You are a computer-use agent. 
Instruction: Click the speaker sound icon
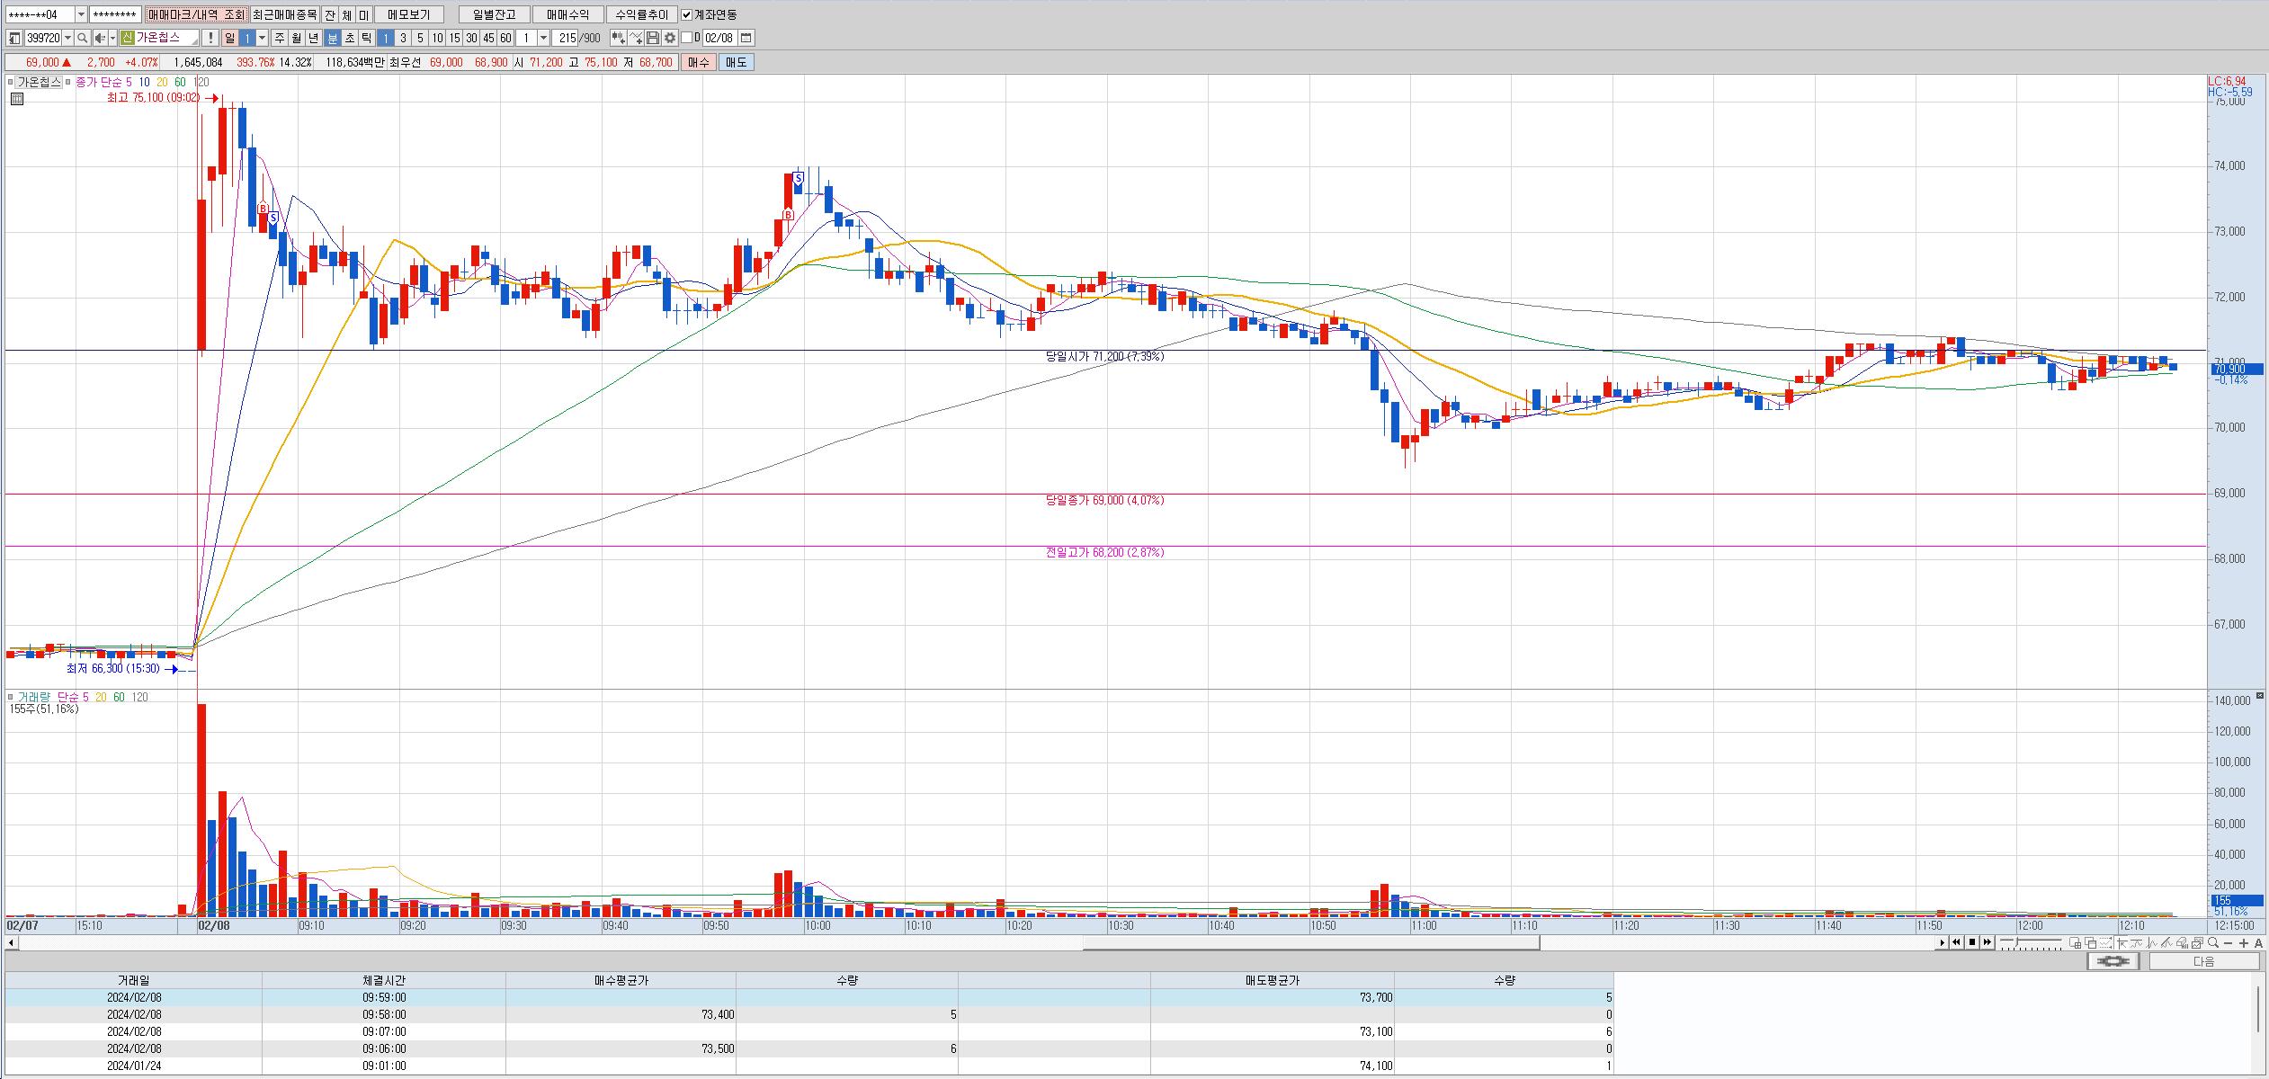click(x=100, y=38)
